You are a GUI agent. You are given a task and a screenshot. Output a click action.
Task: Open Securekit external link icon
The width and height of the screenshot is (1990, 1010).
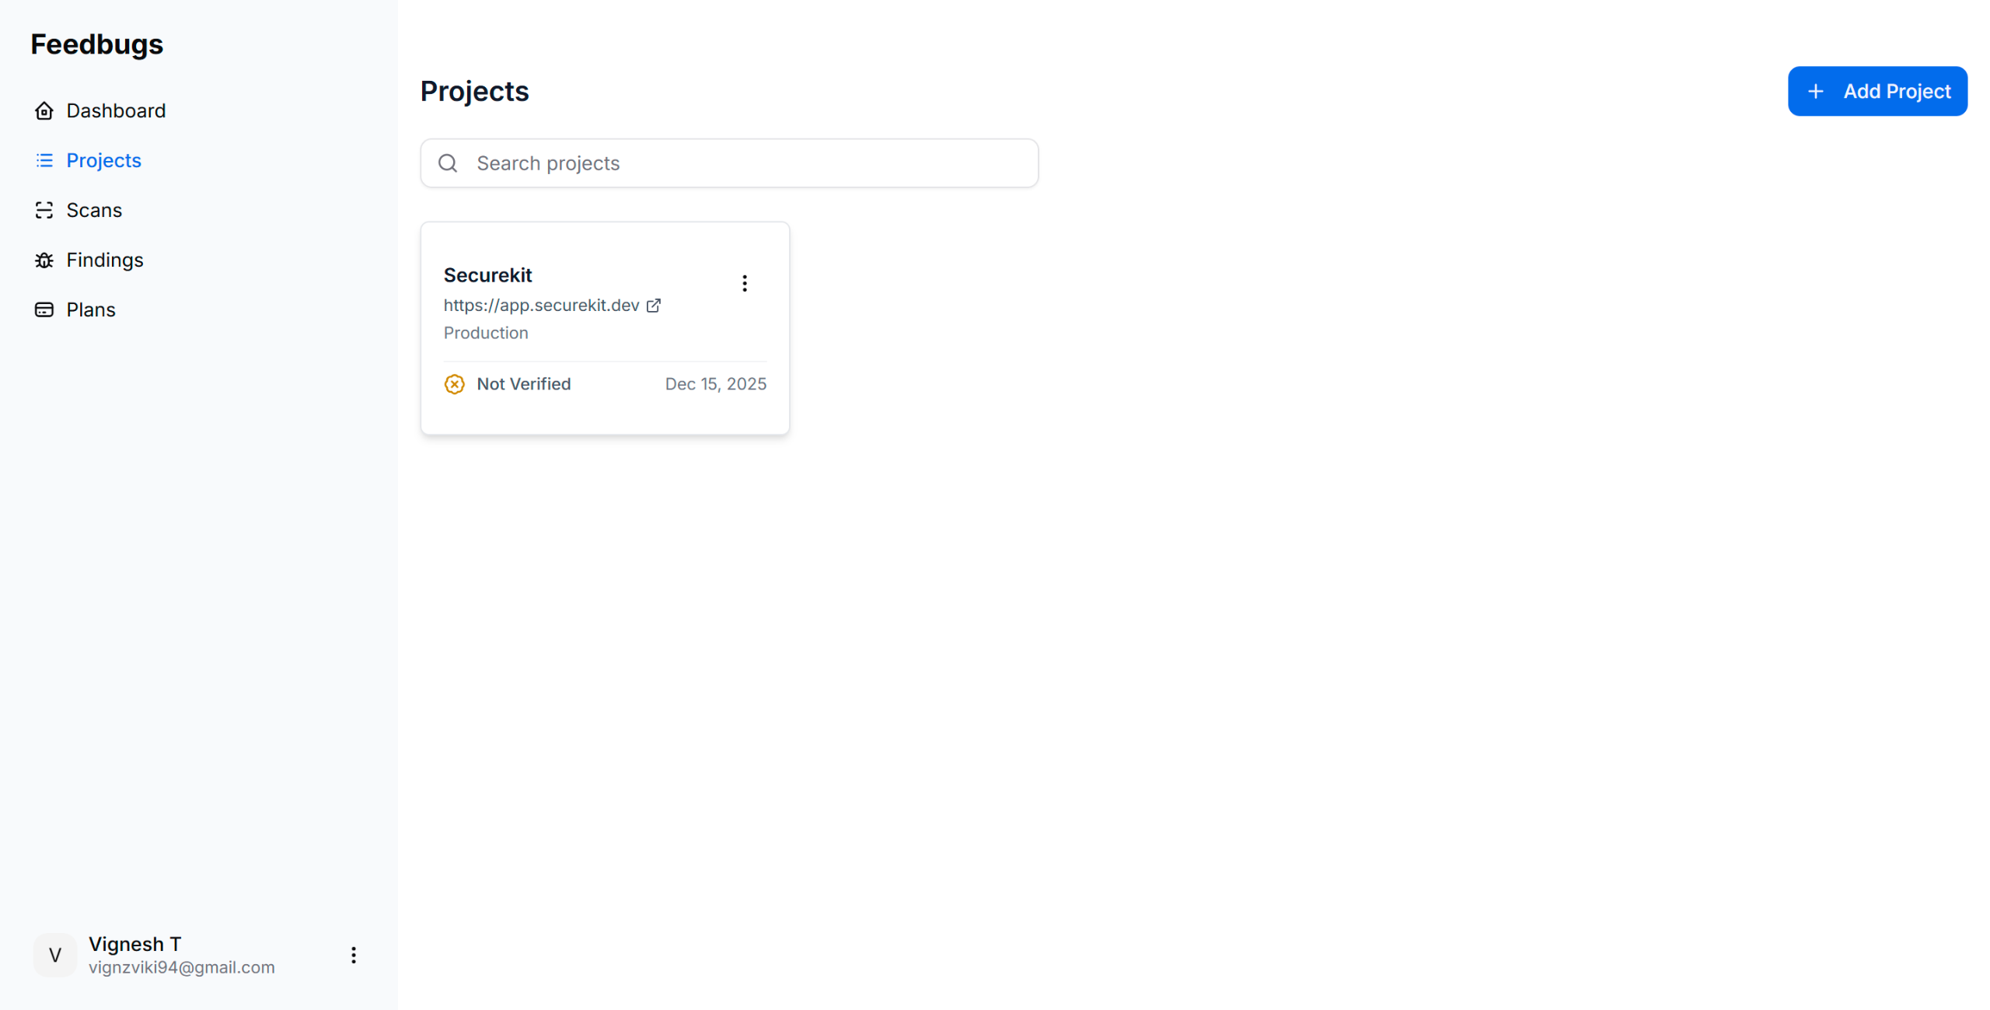(x=654, y=306)
